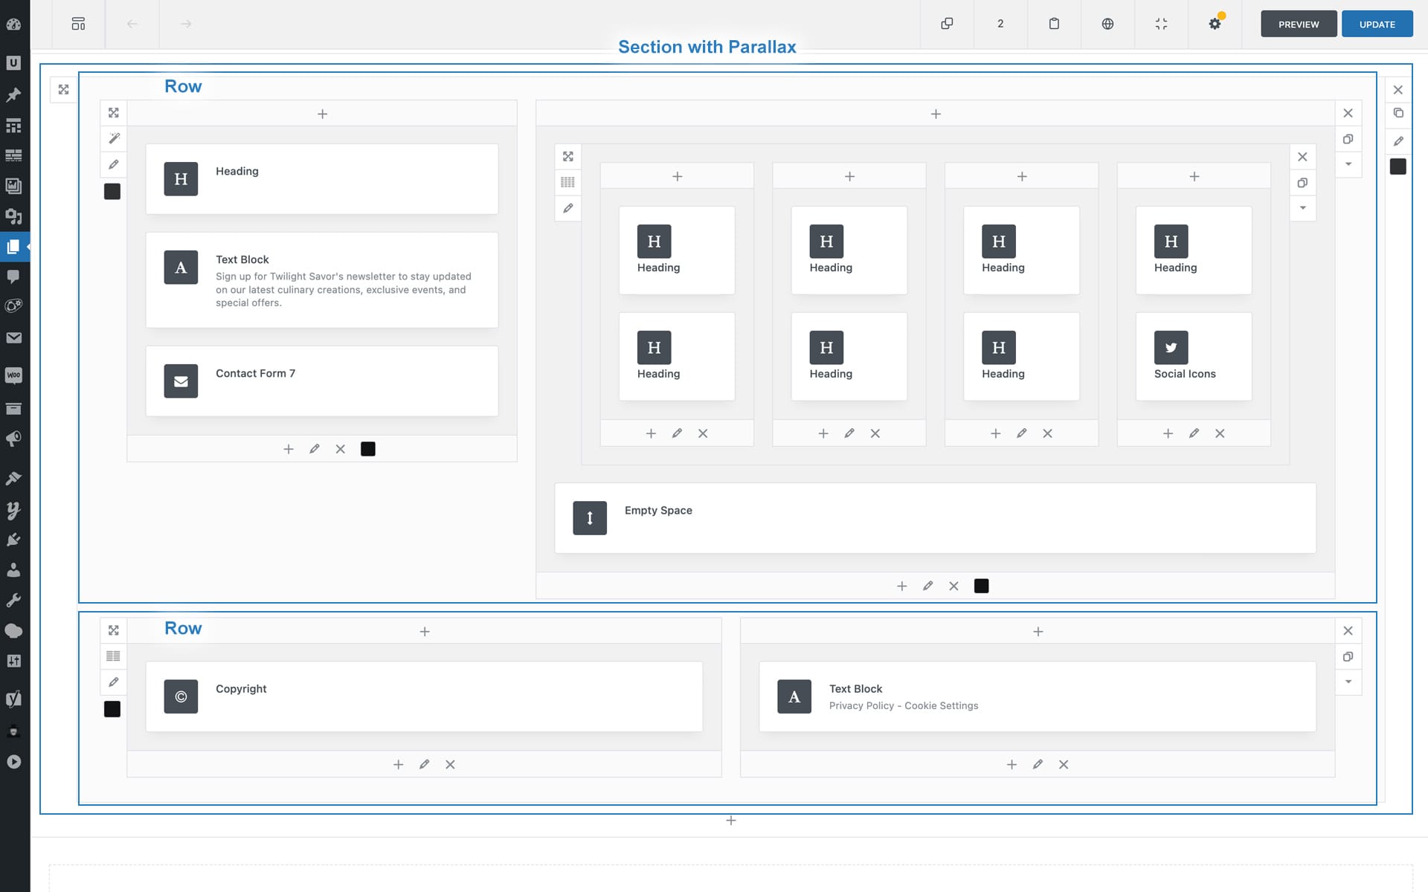
Task: Edit the Copyright column with pencil icon
Action: (x=424, y=764)
